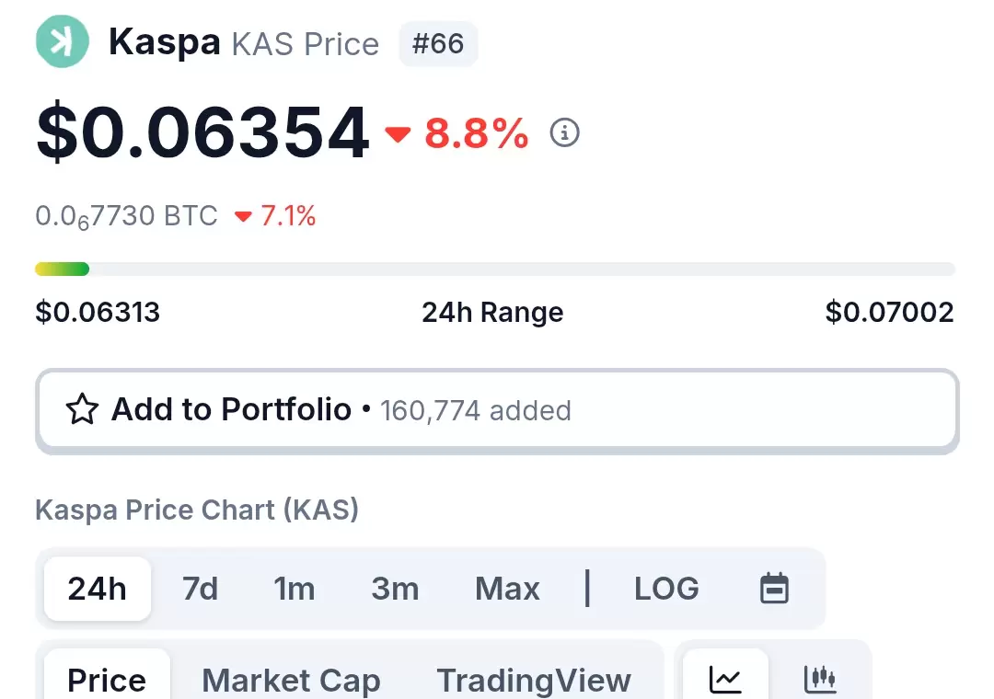Show the Max chart range

pyautogui.click(x=507, y=589)
